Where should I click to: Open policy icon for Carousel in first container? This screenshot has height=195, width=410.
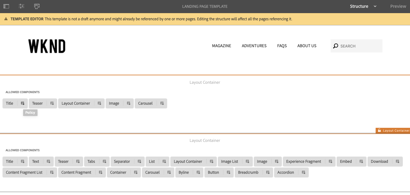(162, 103)
